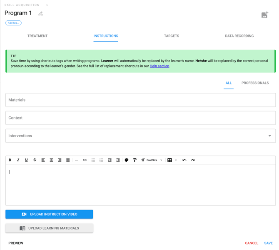Open the Help section link

point(159,66)
